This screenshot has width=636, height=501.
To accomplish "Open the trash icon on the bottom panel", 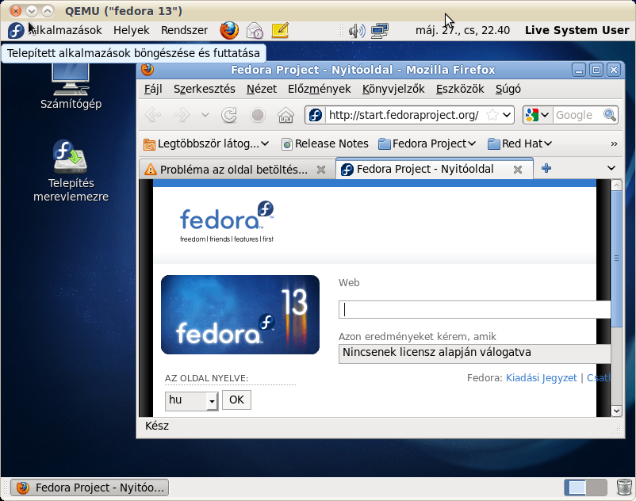I will point(624,488).
